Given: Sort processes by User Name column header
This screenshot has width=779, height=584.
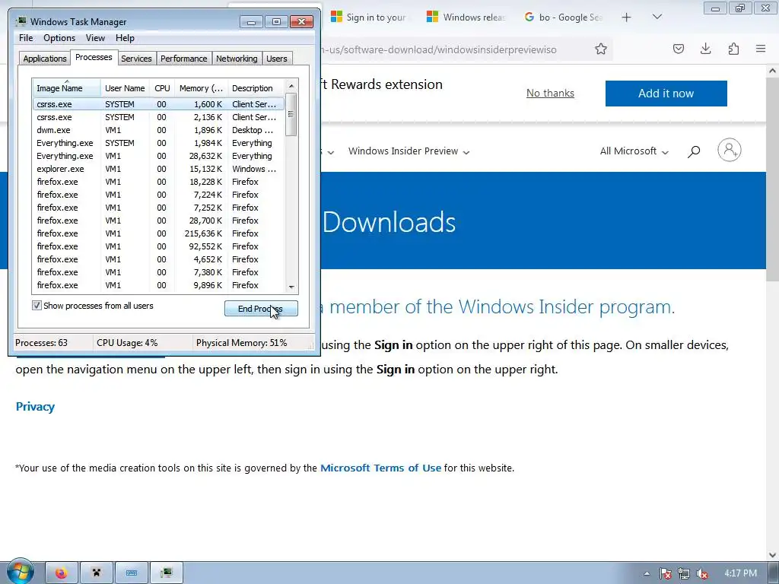Looking at the screenshot, I should click(125, 88).
